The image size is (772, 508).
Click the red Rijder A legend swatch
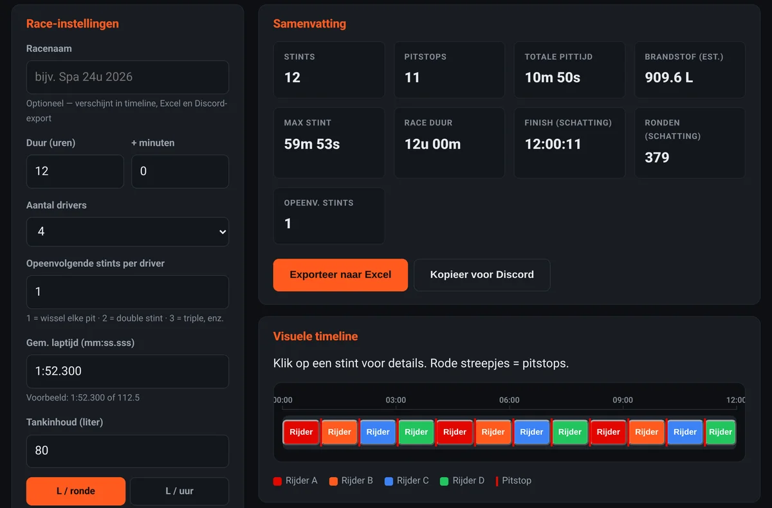(x=278, y=481)
